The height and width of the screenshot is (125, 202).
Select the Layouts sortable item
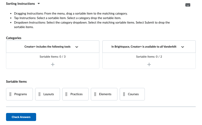click(49, 94)
